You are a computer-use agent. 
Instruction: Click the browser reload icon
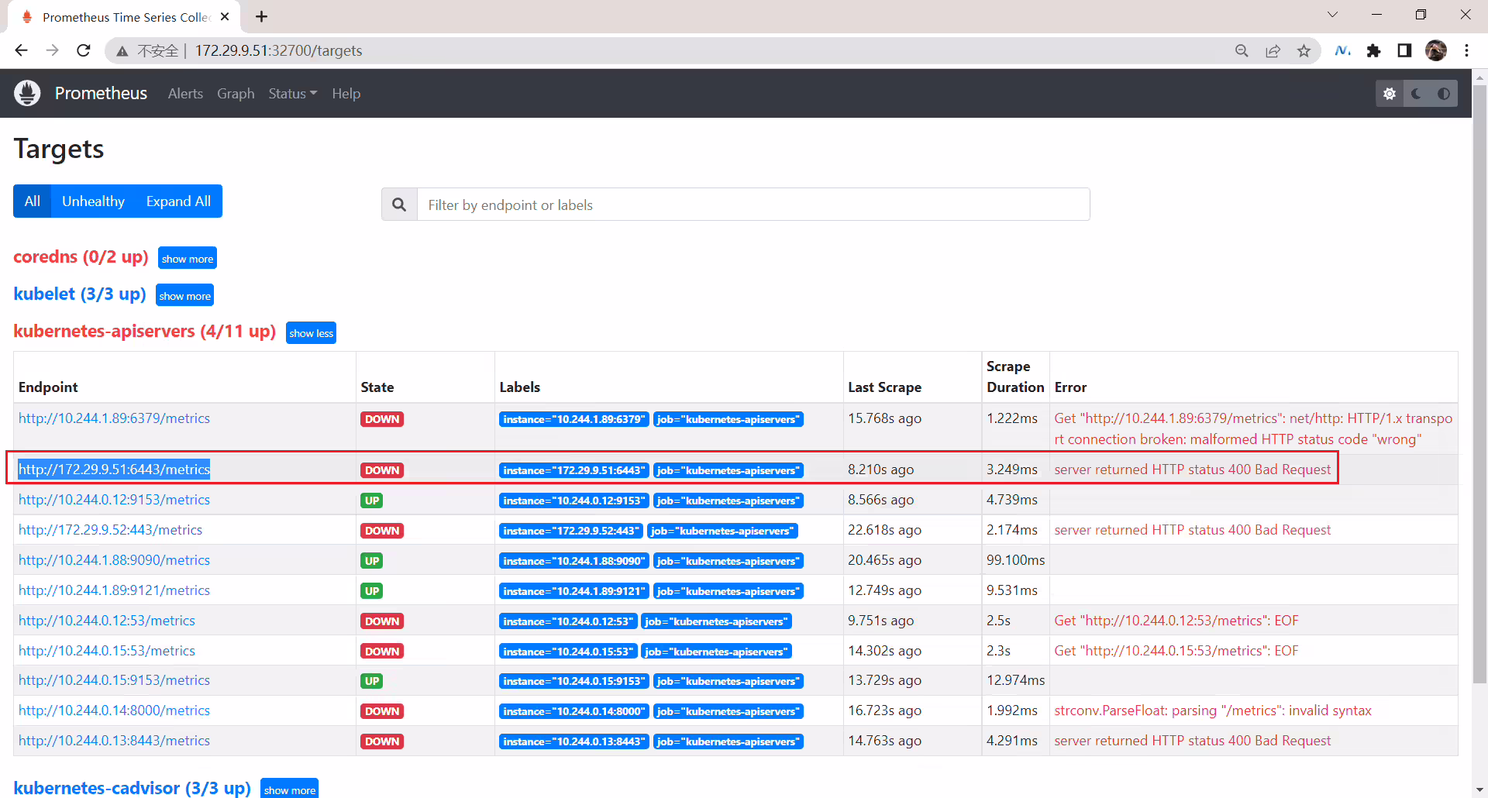point(84,50)
